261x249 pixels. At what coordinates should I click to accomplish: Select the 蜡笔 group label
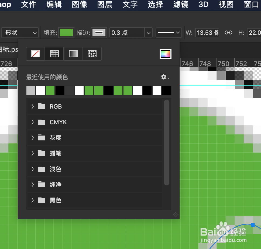point(56,153)
